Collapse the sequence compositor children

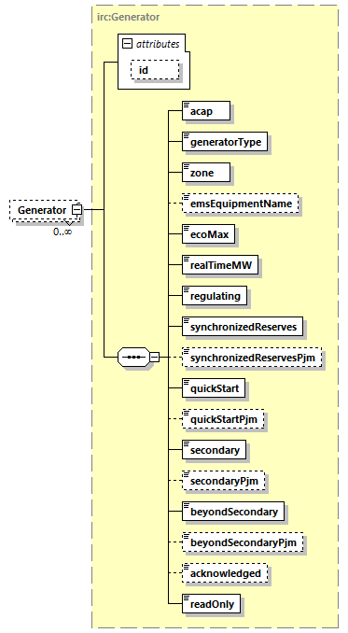(155, 357)
